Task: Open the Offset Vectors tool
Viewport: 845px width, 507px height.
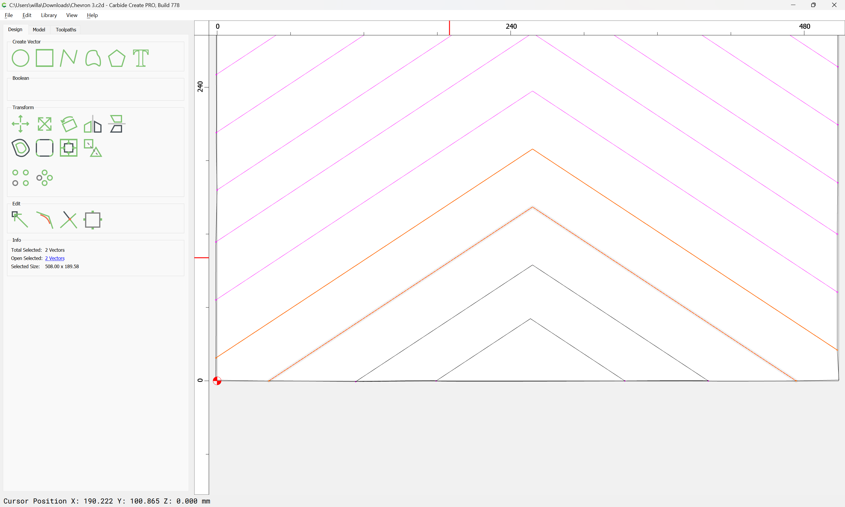Action: (21, 148)
